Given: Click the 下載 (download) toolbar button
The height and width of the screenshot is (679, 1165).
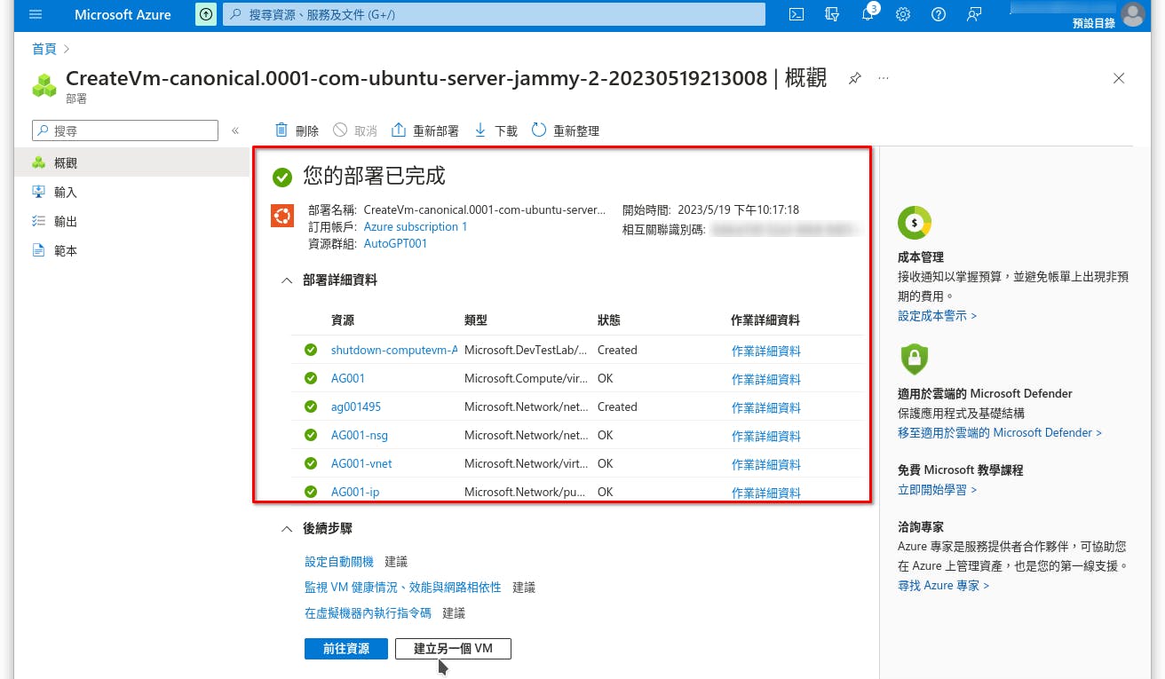Looking at the screenshot, I should (x=495, y=130).
